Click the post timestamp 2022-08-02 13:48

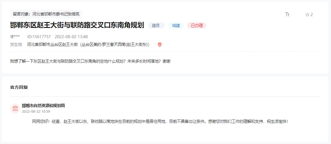click(x=71, y=37)
